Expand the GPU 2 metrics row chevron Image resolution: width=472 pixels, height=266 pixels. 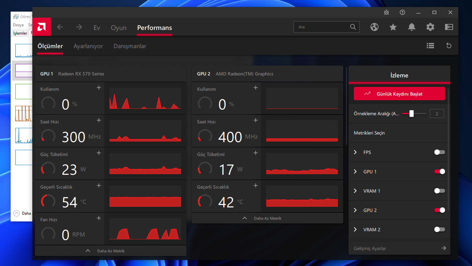(355, 210)
